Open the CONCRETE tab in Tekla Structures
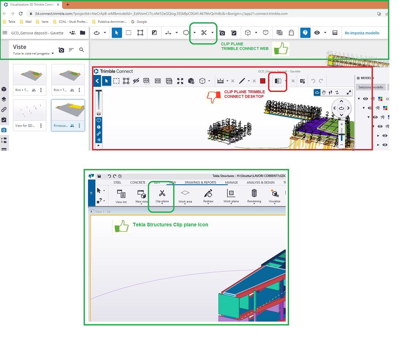Image resolution: width=399 pixels, height=339 pixels. click(x=138, y=182)
